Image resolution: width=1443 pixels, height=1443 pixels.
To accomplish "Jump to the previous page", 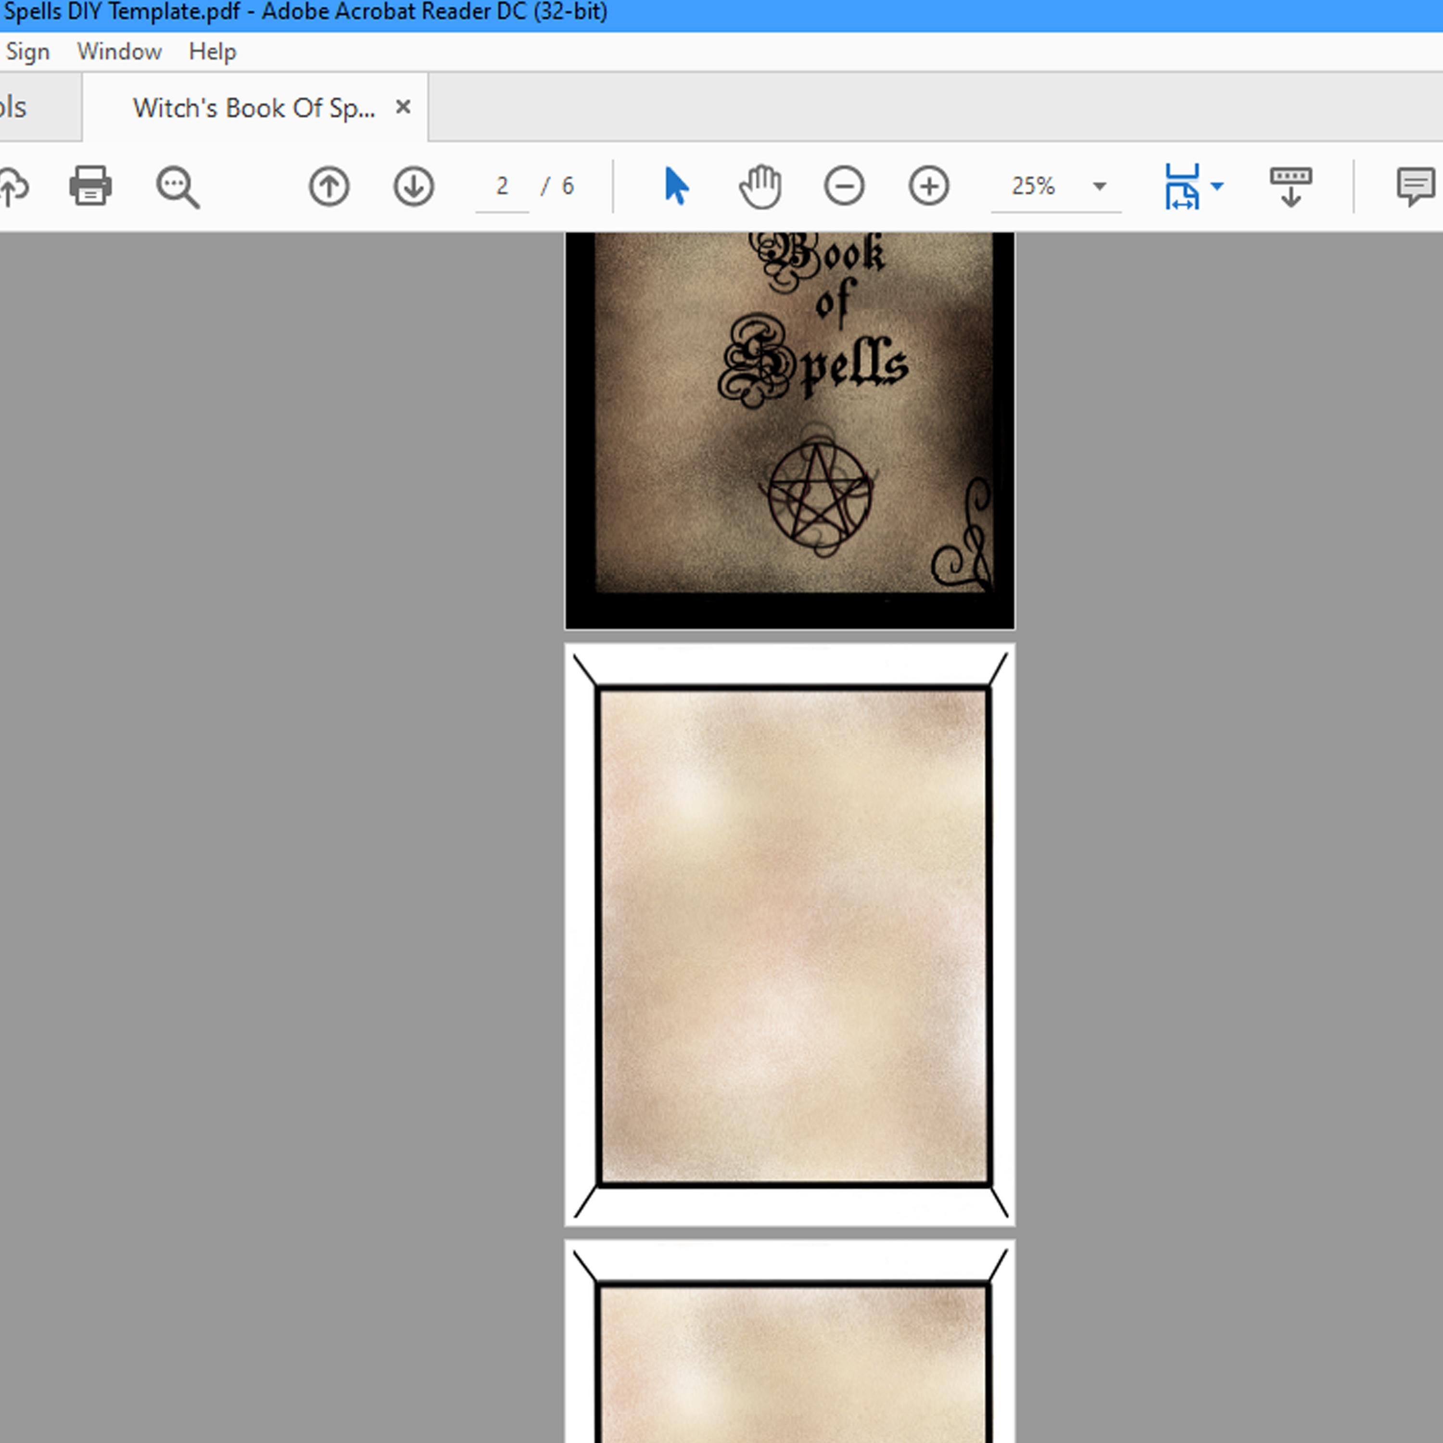I will 328,186.
